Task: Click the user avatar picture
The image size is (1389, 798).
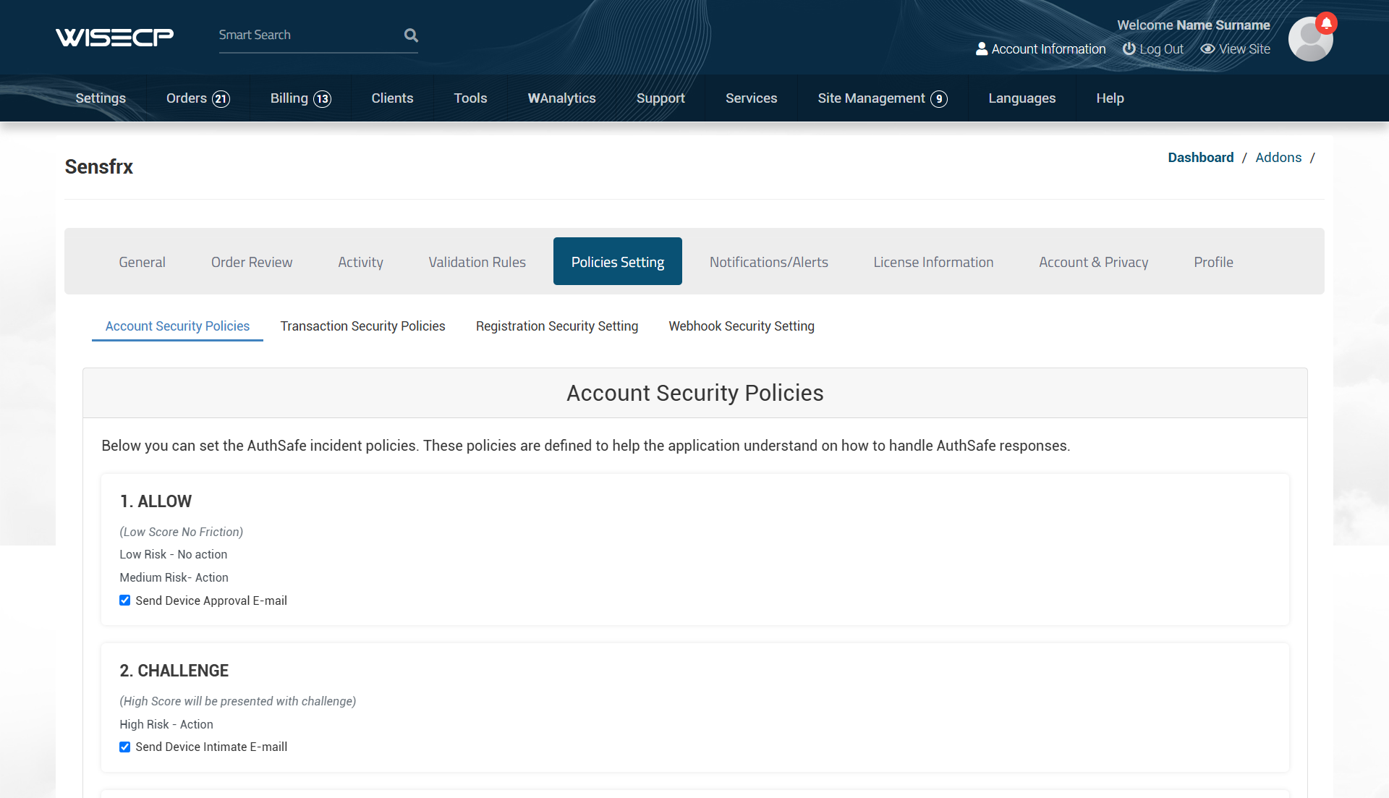Action: click(x=1310, y=39)
